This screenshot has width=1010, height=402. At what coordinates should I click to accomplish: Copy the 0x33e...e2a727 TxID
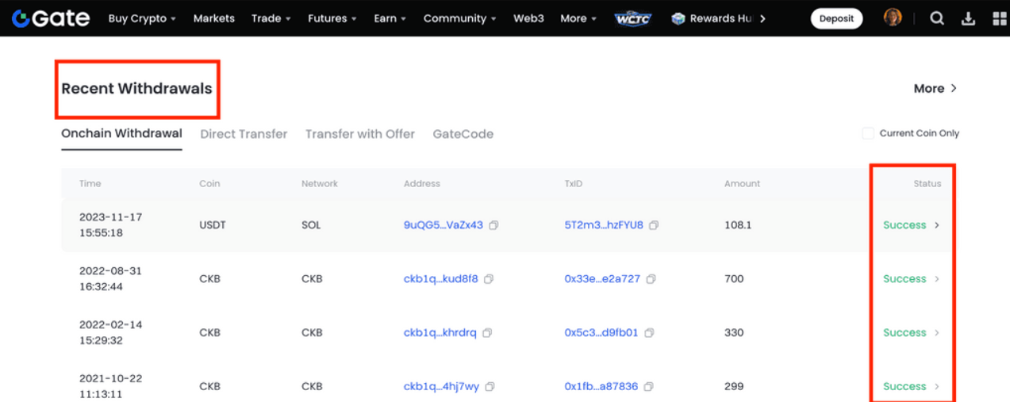pos(651,279)
